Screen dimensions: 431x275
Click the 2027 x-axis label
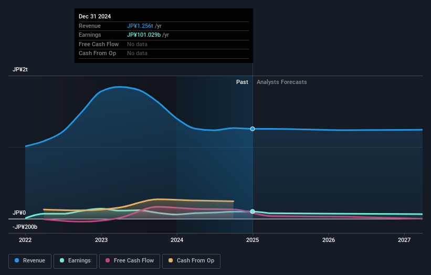coord(404,240)
